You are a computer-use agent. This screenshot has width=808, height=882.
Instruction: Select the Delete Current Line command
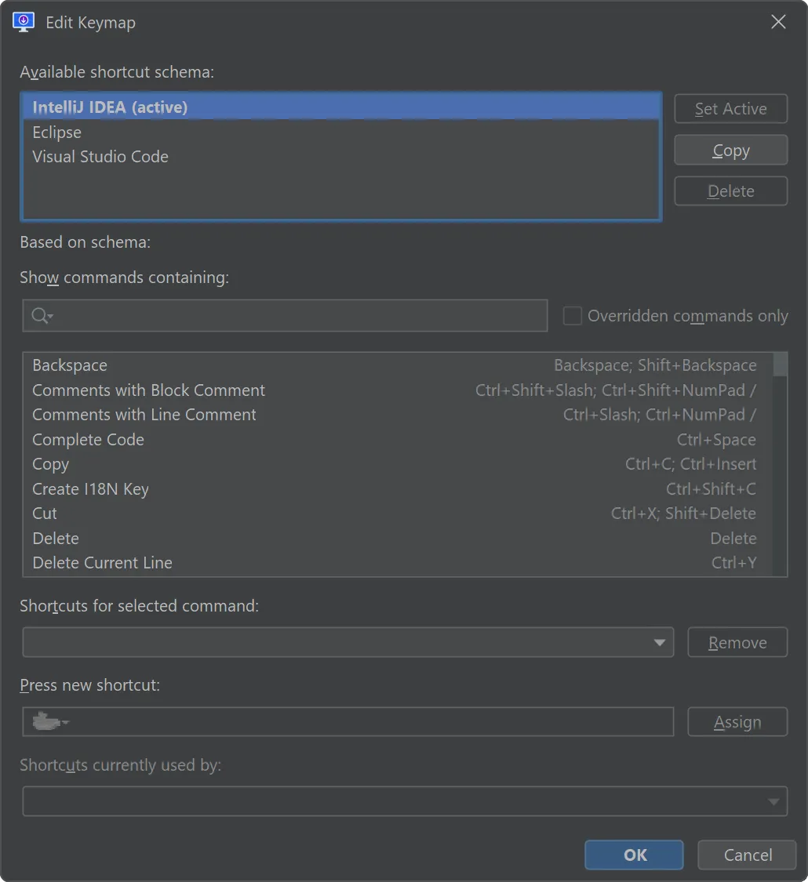click(x=398, y=562)
